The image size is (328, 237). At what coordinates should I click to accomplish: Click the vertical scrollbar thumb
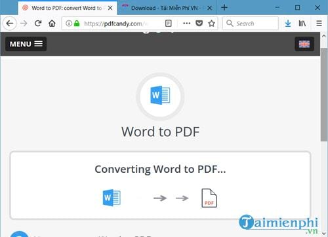pyautogui.click(x=324, y=95)
